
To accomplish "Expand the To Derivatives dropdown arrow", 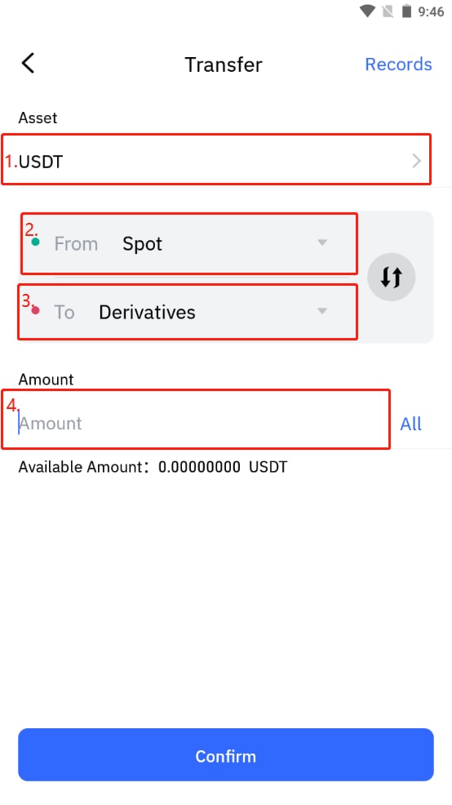I will point(322,310).
